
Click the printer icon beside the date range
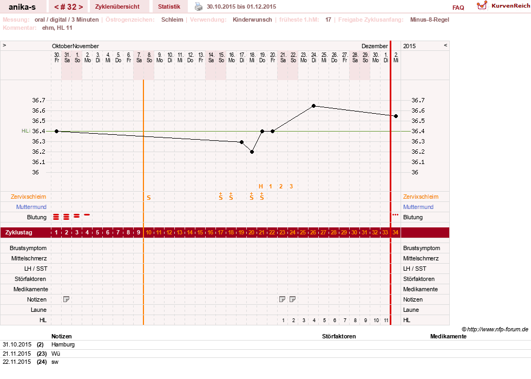(199, 6)
